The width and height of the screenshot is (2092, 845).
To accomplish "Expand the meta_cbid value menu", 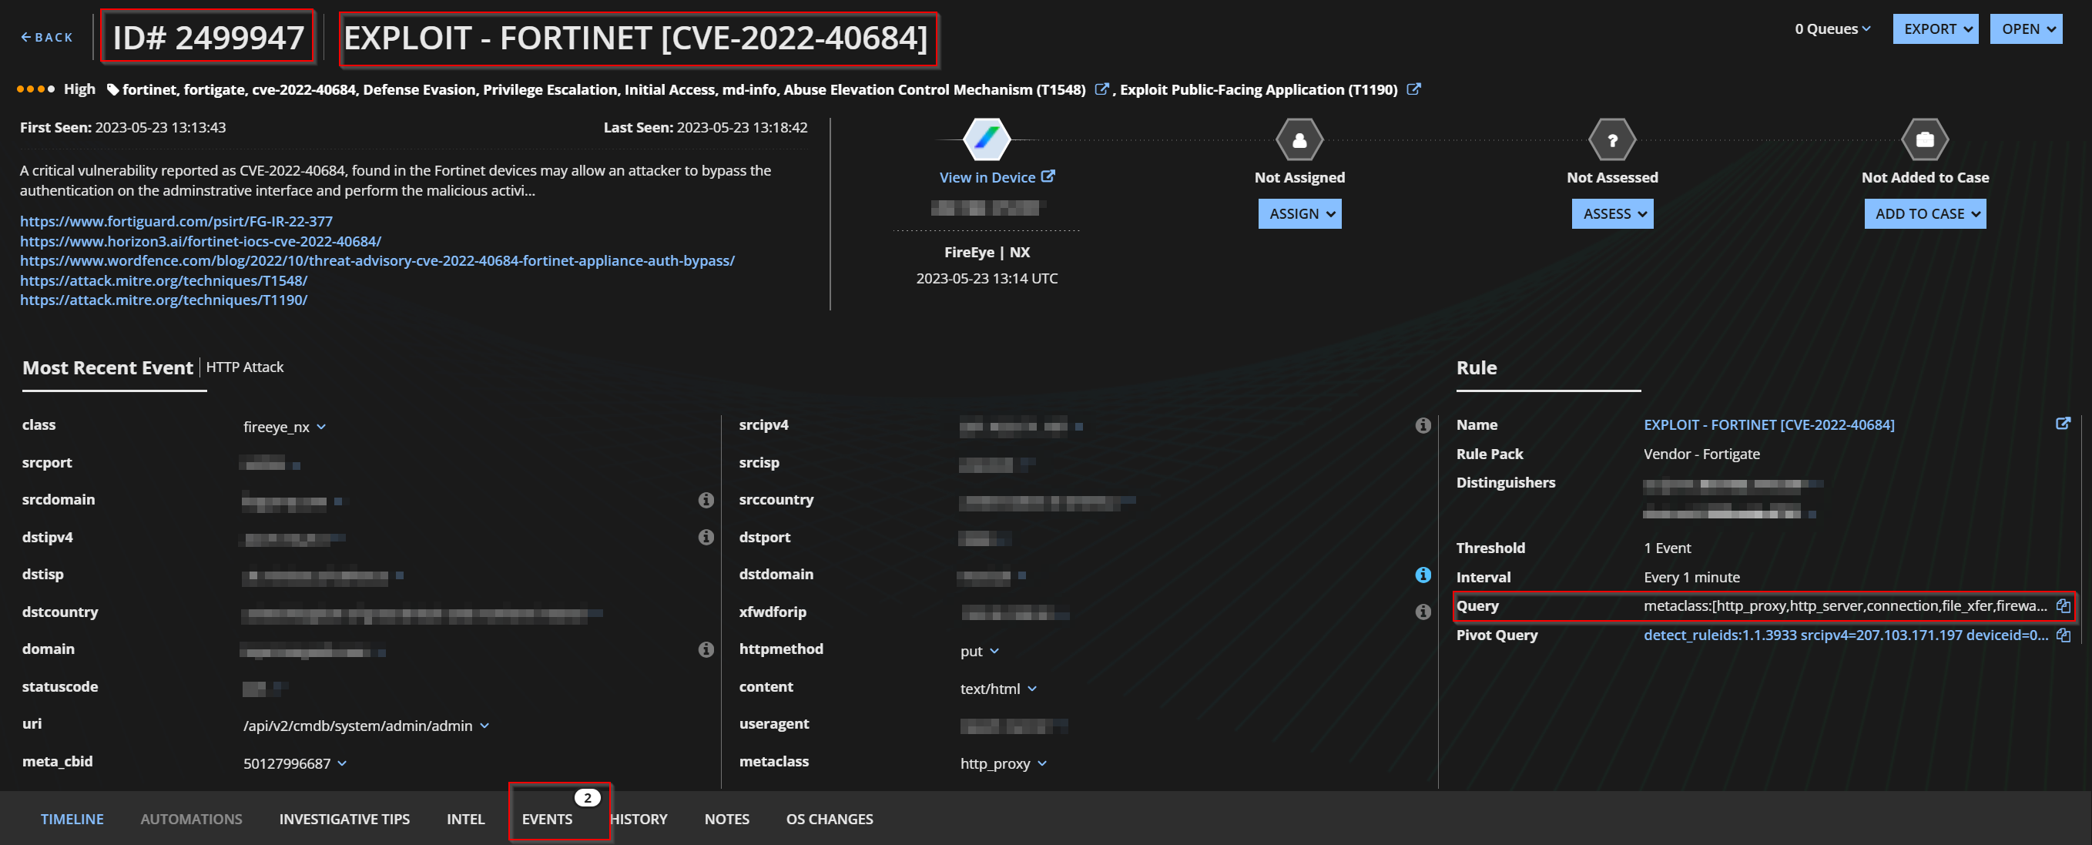I will 342,763.
